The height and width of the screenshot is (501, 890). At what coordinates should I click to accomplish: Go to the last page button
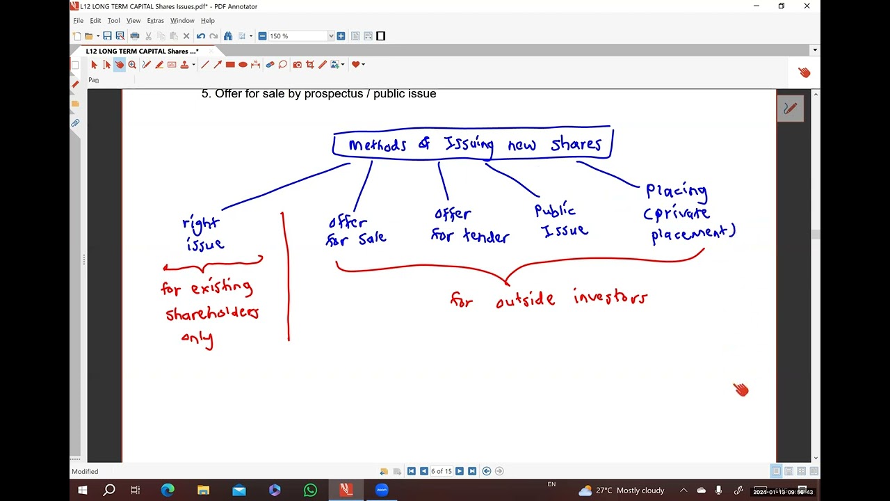tap(472, 471)
